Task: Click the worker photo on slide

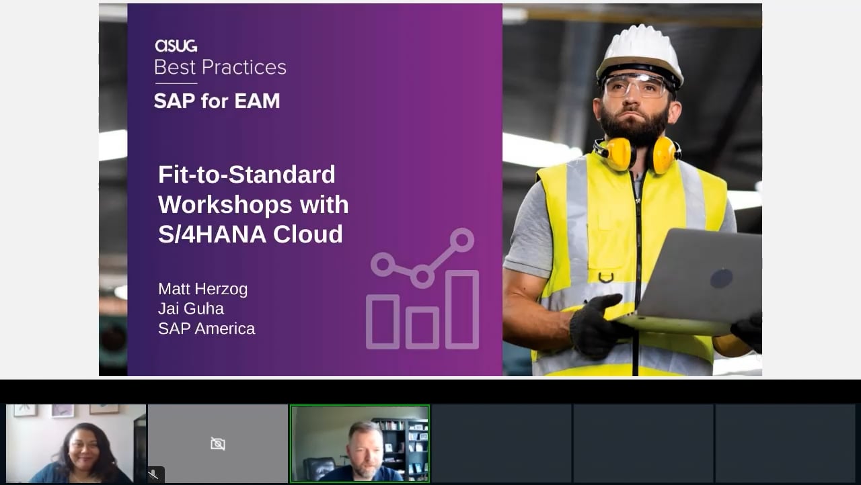Action: point(632,189)
